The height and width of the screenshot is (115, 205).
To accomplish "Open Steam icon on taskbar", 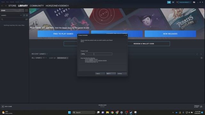I will (131, 112).
